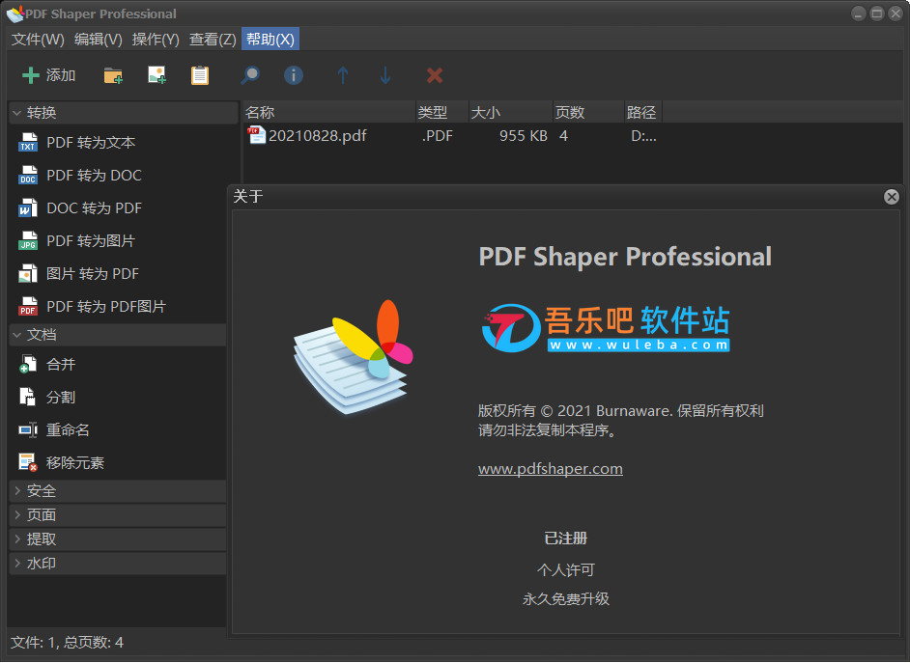Screen dimensions: 910x663
Task: Click the .PDF type cell
Action: click(x=437, y=136)
